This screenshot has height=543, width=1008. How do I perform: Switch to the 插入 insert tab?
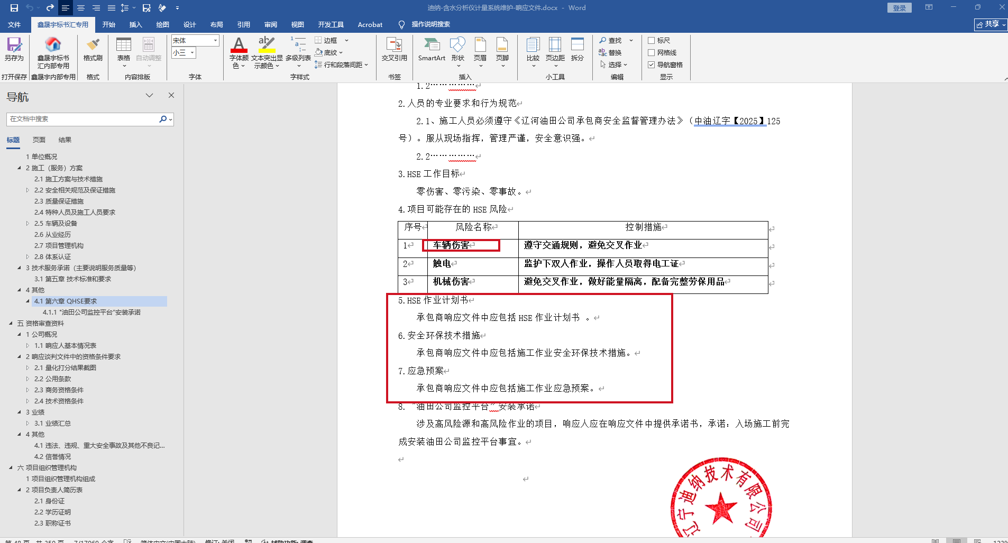pos(136,24)
